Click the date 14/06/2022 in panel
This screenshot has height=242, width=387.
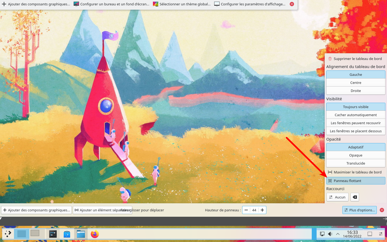[x=352, y=236]
